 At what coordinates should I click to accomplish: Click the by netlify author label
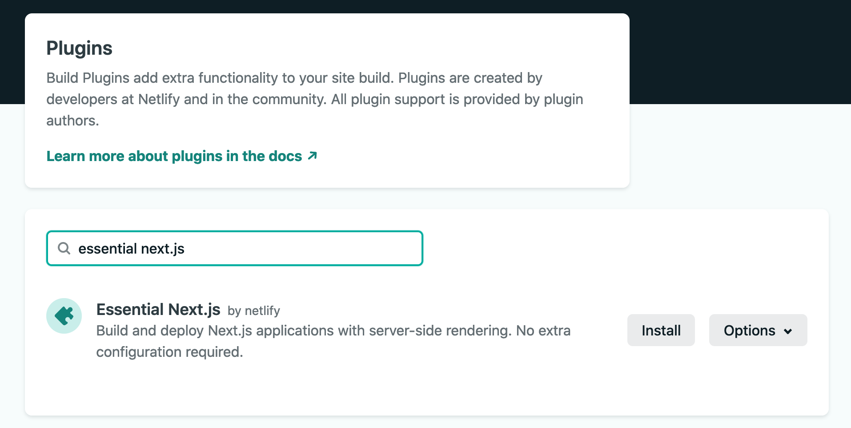(254, 311)
